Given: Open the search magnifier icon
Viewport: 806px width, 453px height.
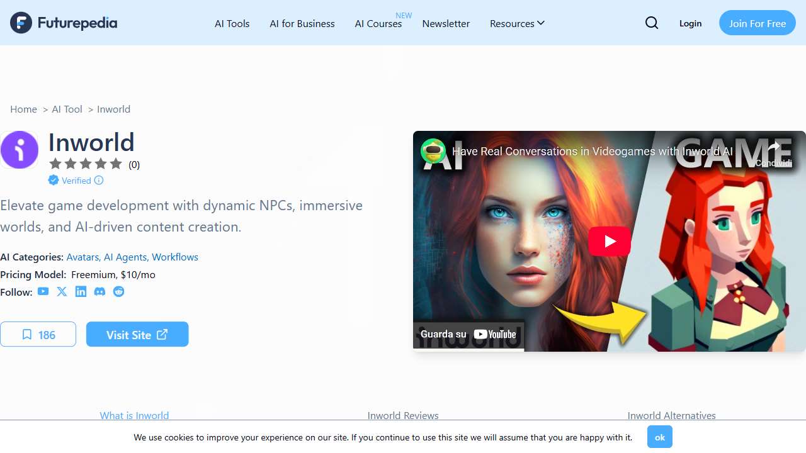Looking at the screenshot, I should 652,23.
